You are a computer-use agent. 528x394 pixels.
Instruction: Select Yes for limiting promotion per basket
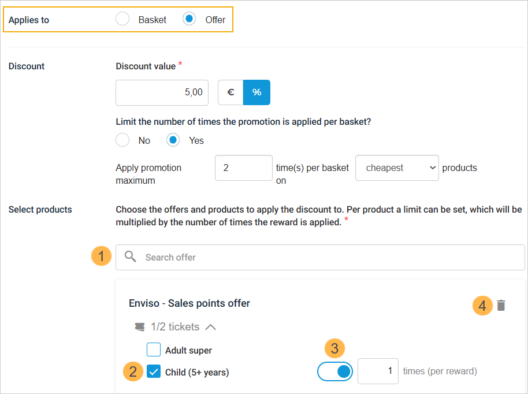click(x=173, y=140)
